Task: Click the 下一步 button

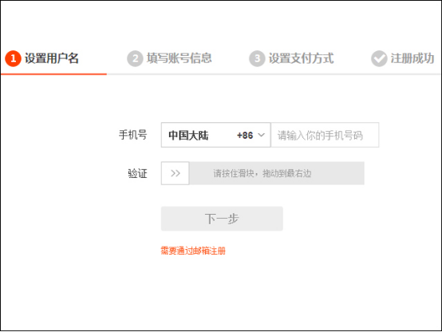Action: (x=222, y=219)
